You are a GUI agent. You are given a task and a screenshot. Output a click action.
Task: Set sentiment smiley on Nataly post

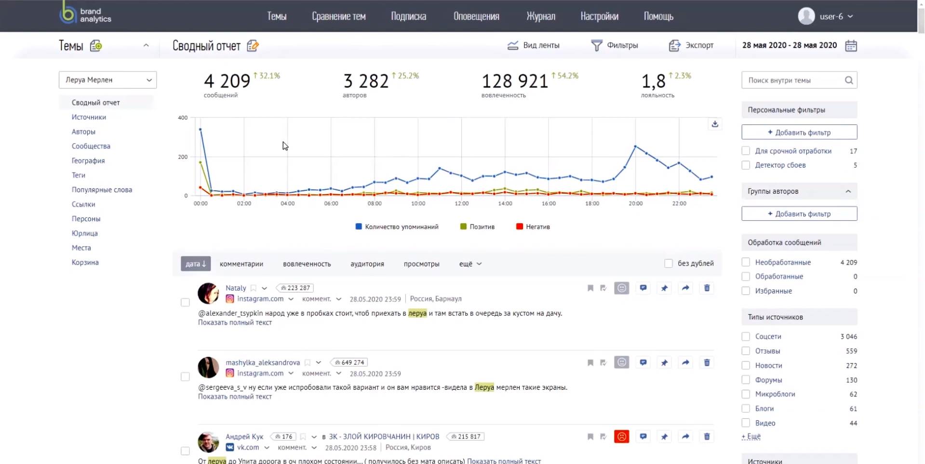coord(622,288)
